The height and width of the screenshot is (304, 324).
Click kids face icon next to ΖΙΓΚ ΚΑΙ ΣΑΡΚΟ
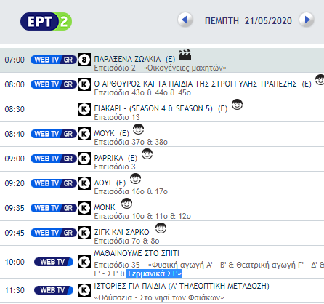[x=161, y=228]
